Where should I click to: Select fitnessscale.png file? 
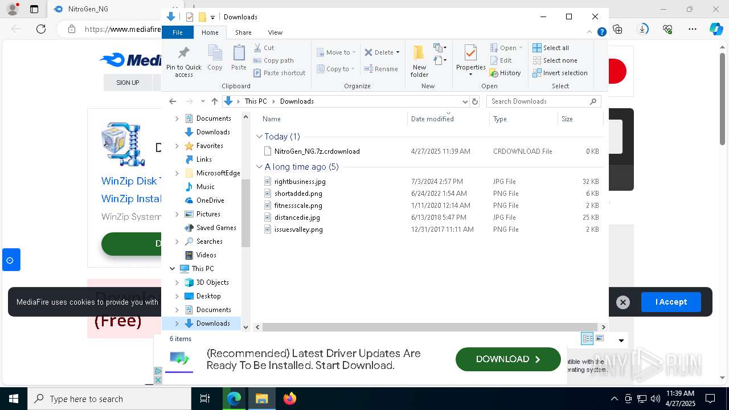click(298, 206)
